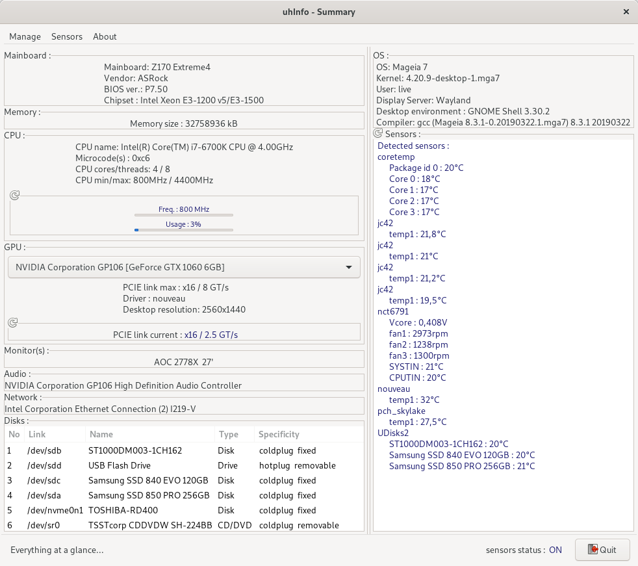This screenshot has width=638, height=566.
Task: Click the Quit button
Action: [603, 549]
